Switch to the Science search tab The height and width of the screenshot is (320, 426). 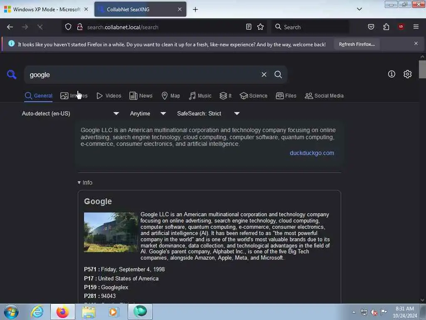click(x=254, y=96)
